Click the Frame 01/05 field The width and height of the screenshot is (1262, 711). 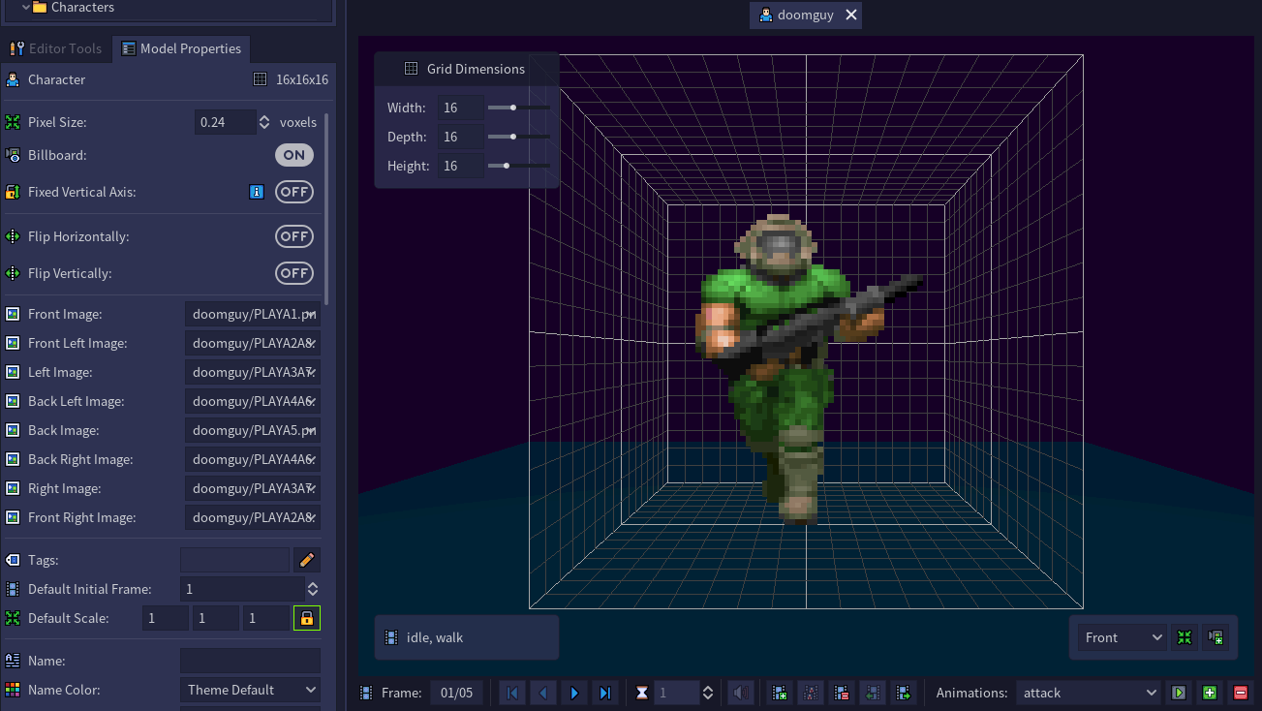457,693
